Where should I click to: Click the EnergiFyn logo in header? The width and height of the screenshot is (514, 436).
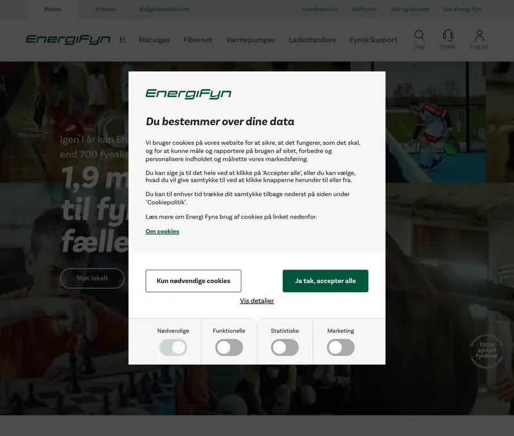click(68, 39)
